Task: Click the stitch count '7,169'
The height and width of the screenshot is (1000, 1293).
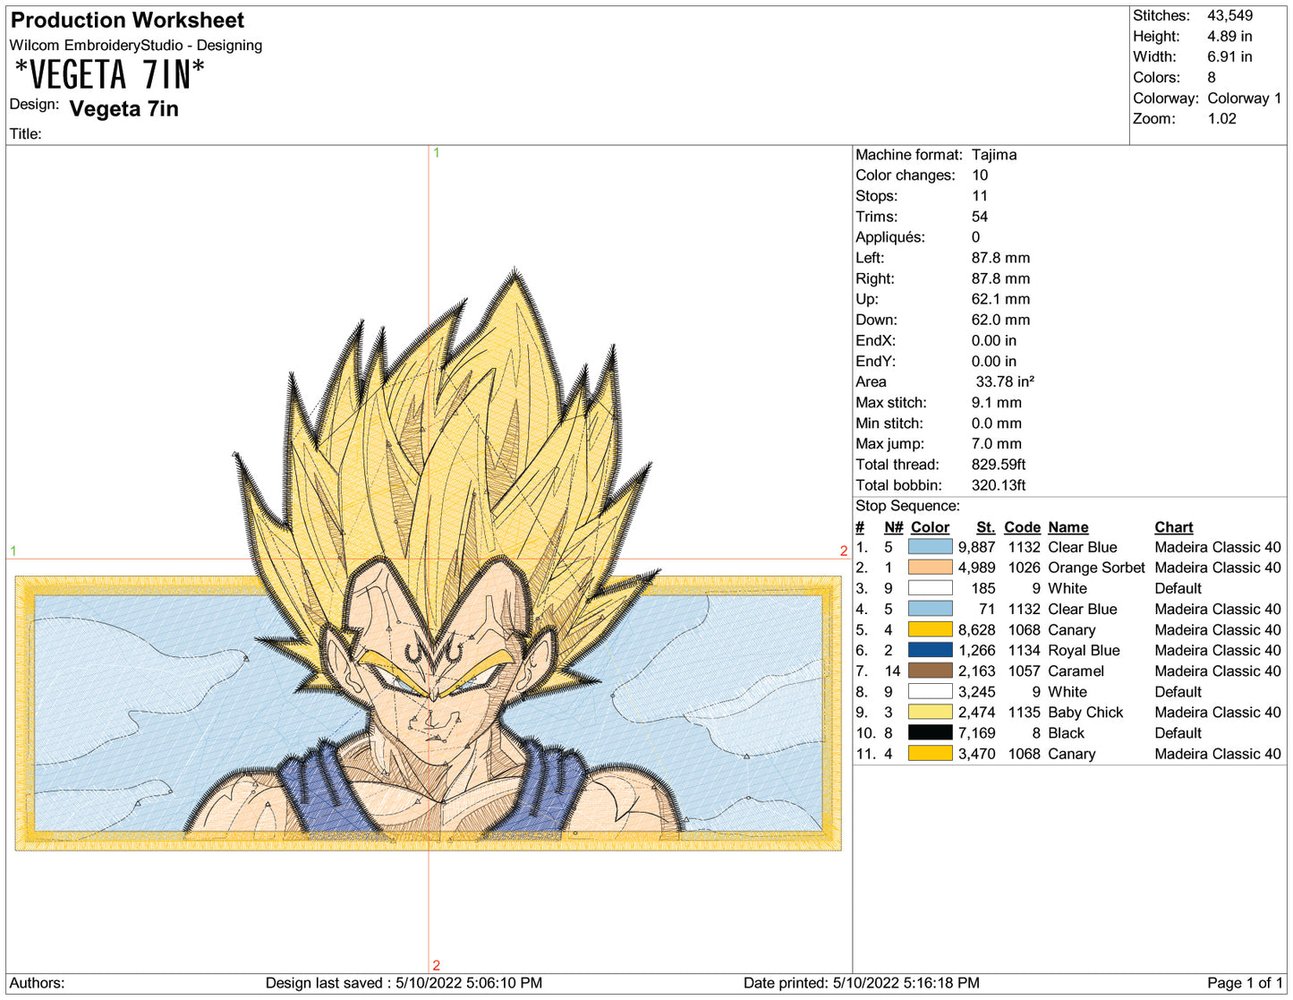Action: [x=976, y=733]
